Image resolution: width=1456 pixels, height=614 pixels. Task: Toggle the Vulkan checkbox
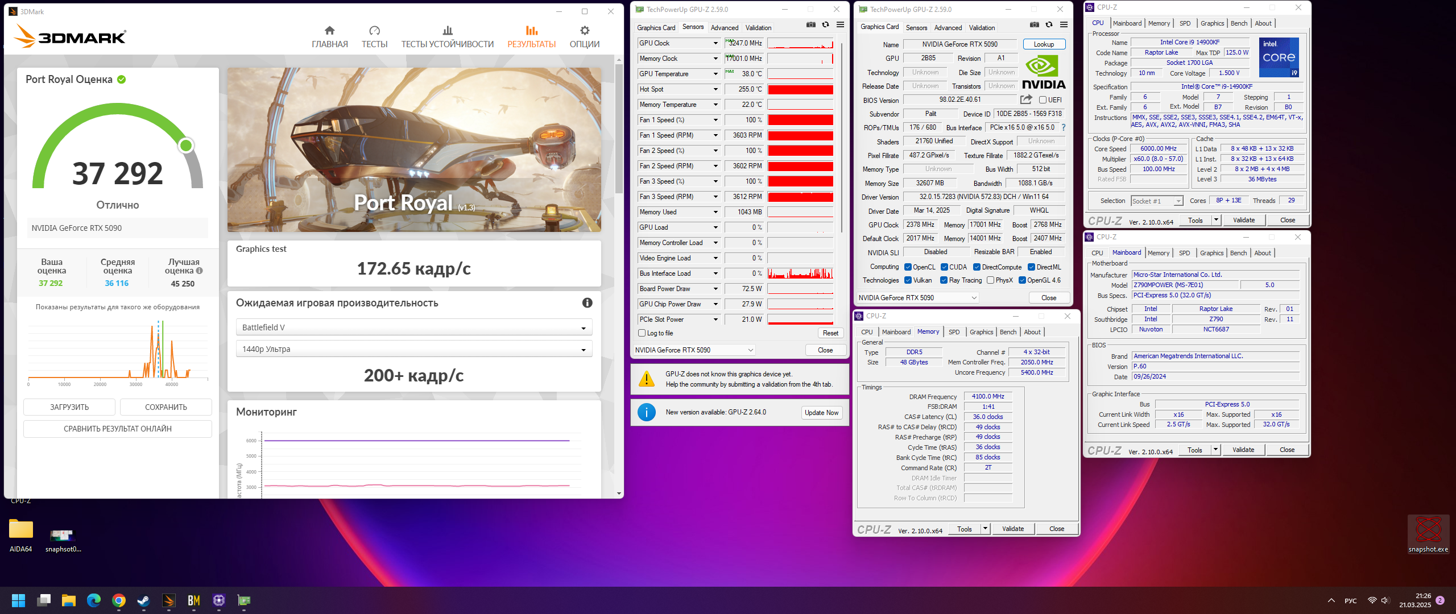(908, 280)
